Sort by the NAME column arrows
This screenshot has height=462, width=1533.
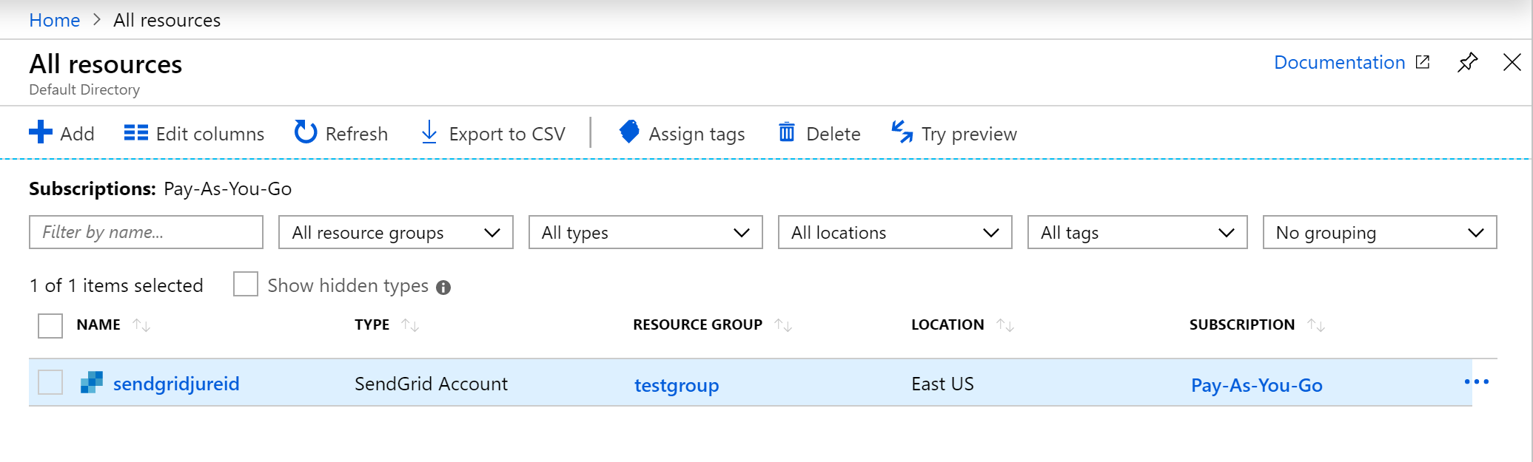[x=141, y=325]
